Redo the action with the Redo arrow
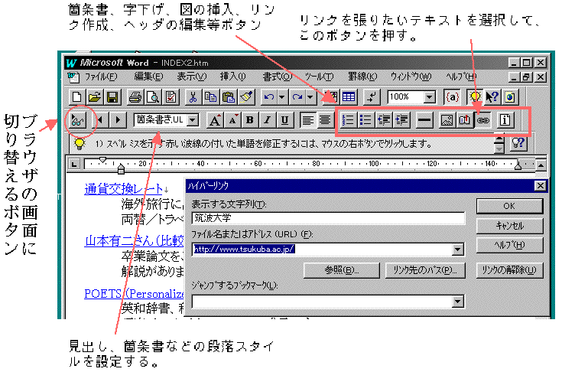The height and width of the screenshot is (372, 562). tap(297, 97)
